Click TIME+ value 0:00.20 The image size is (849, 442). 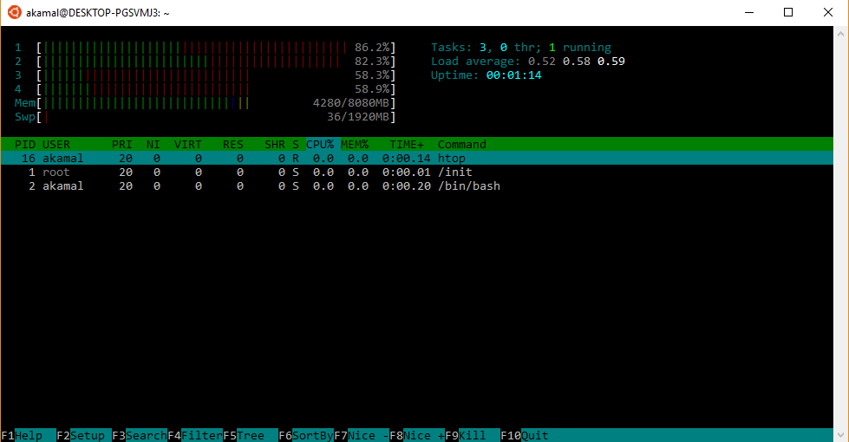[x=407, y=186]
